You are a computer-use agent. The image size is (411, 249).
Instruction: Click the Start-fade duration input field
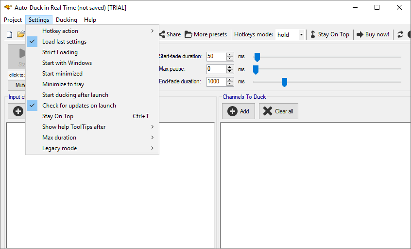click(216, 57)
